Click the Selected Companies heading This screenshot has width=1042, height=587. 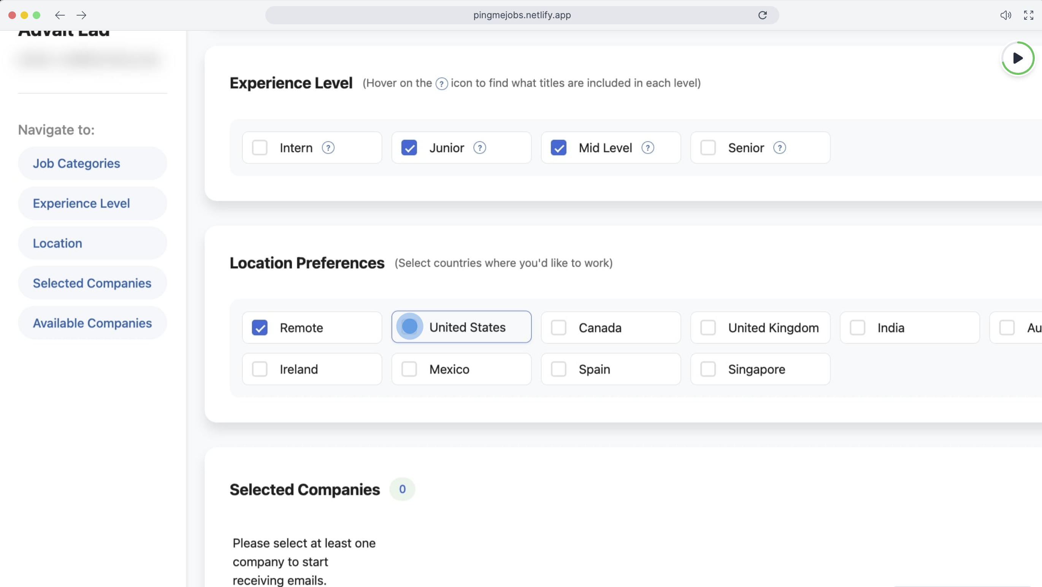305,490
